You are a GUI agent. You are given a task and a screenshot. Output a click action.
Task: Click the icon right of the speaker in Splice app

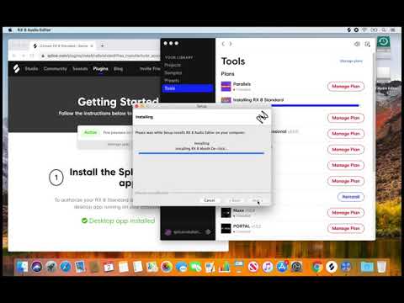tap(367, 44)
